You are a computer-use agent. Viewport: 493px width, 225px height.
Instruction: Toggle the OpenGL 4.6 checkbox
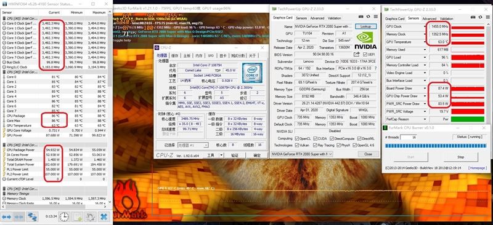[356, 145]
